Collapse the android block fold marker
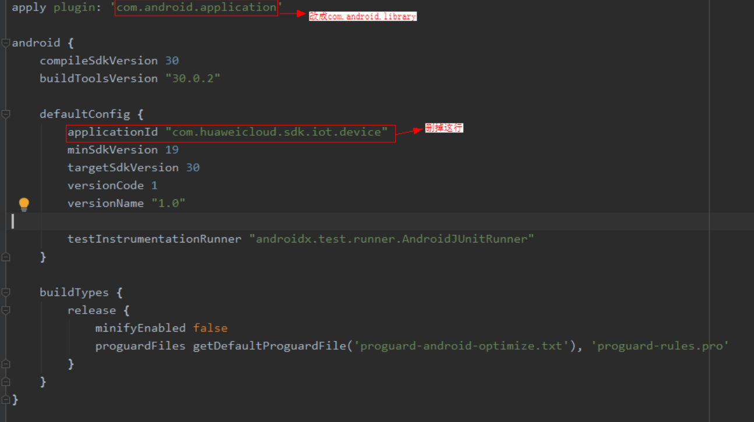Screen dimensions: 754x422 pos(5,43)
